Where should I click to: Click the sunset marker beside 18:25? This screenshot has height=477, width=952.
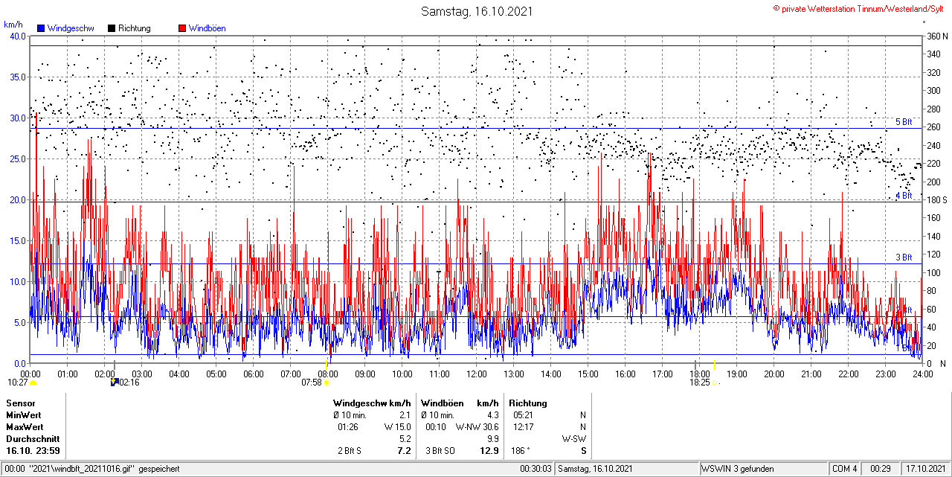pos(715,383)
